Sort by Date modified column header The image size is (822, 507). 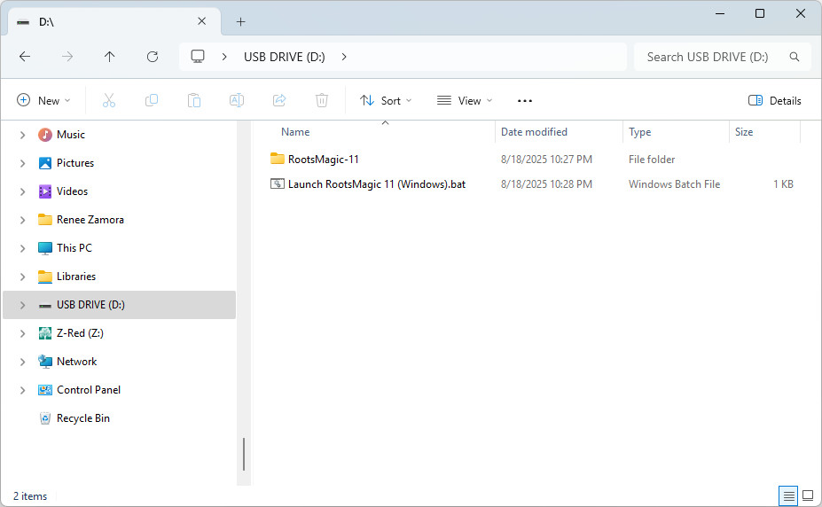pos(534,132)
